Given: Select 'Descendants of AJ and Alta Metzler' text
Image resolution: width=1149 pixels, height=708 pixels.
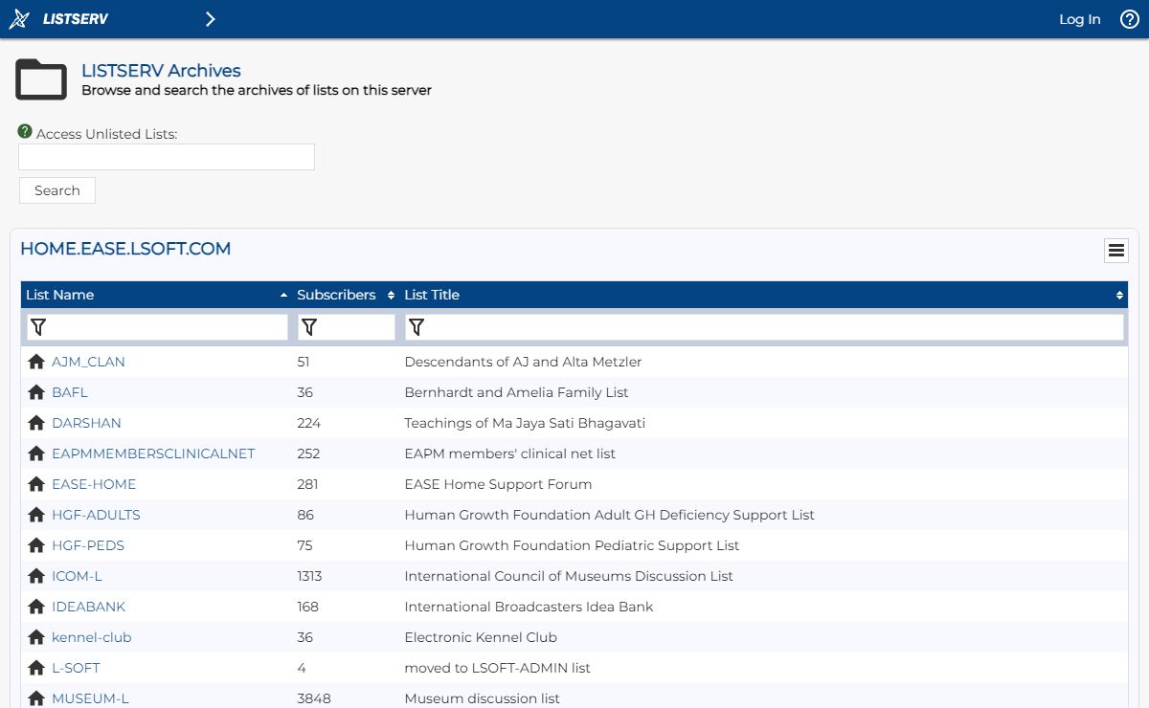Looking at the screenshot, I should pyautogui.click(x=523, y=362).
